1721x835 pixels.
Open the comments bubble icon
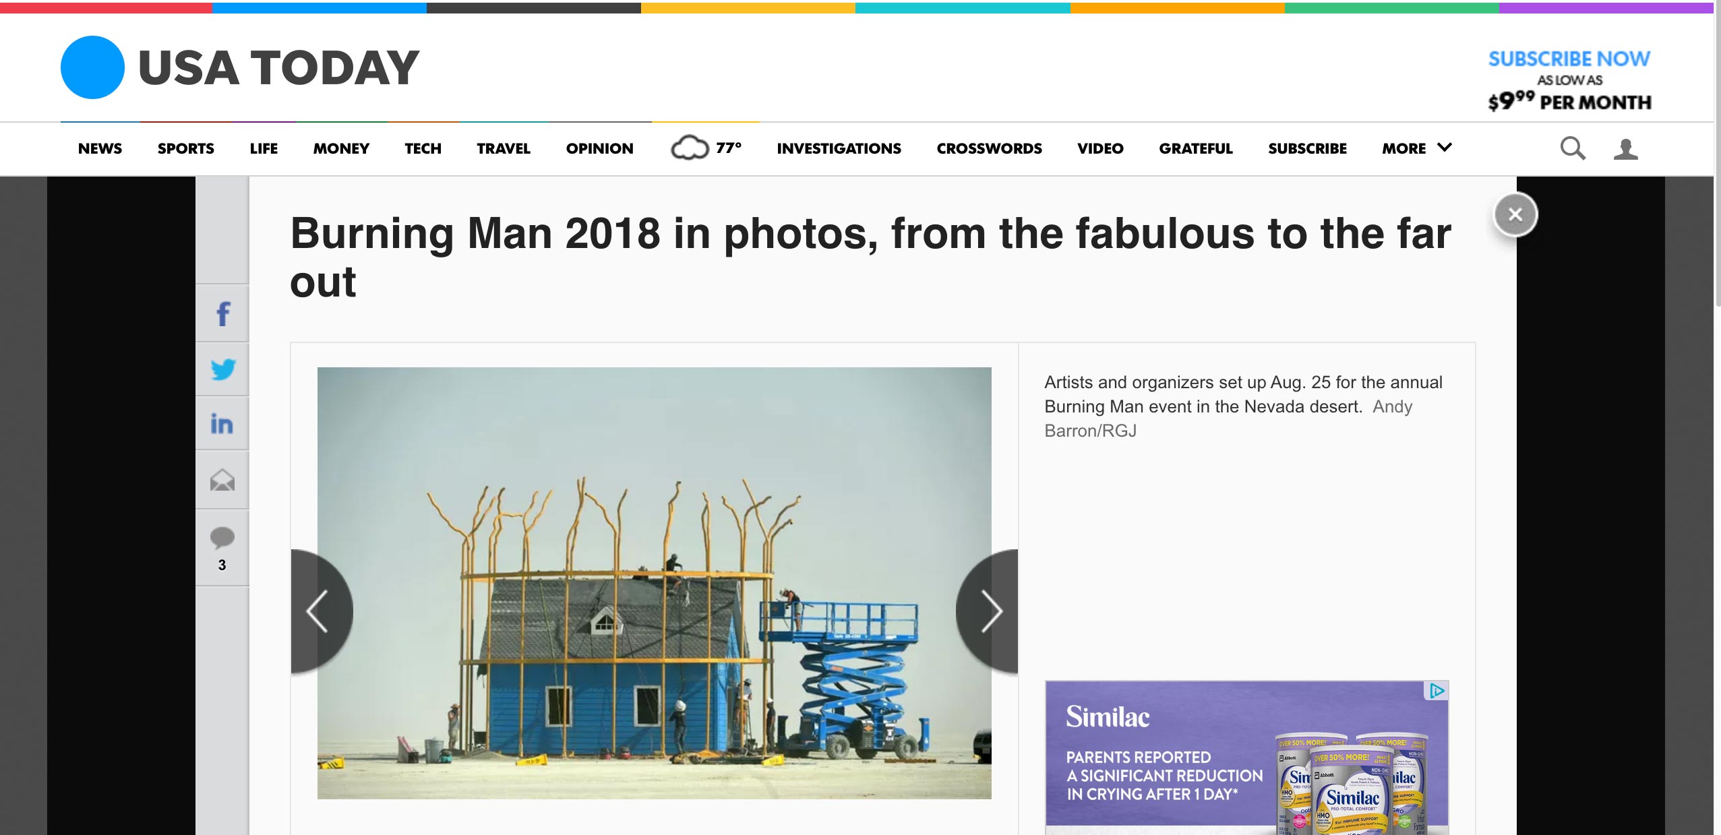(222, 539)
